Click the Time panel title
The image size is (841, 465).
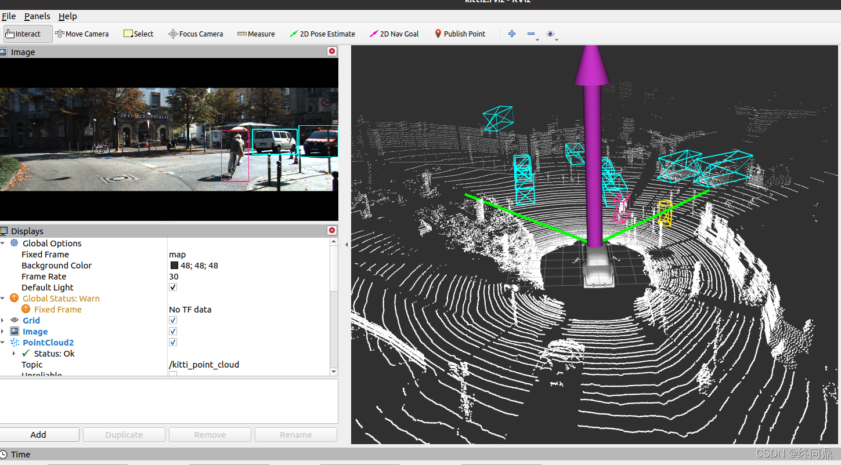[20, 454]
